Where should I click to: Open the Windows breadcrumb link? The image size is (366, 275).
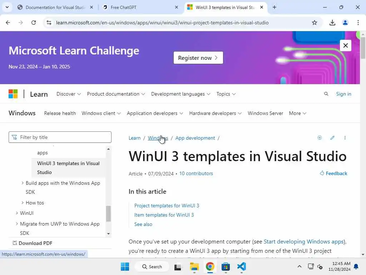tap(158, 138)
